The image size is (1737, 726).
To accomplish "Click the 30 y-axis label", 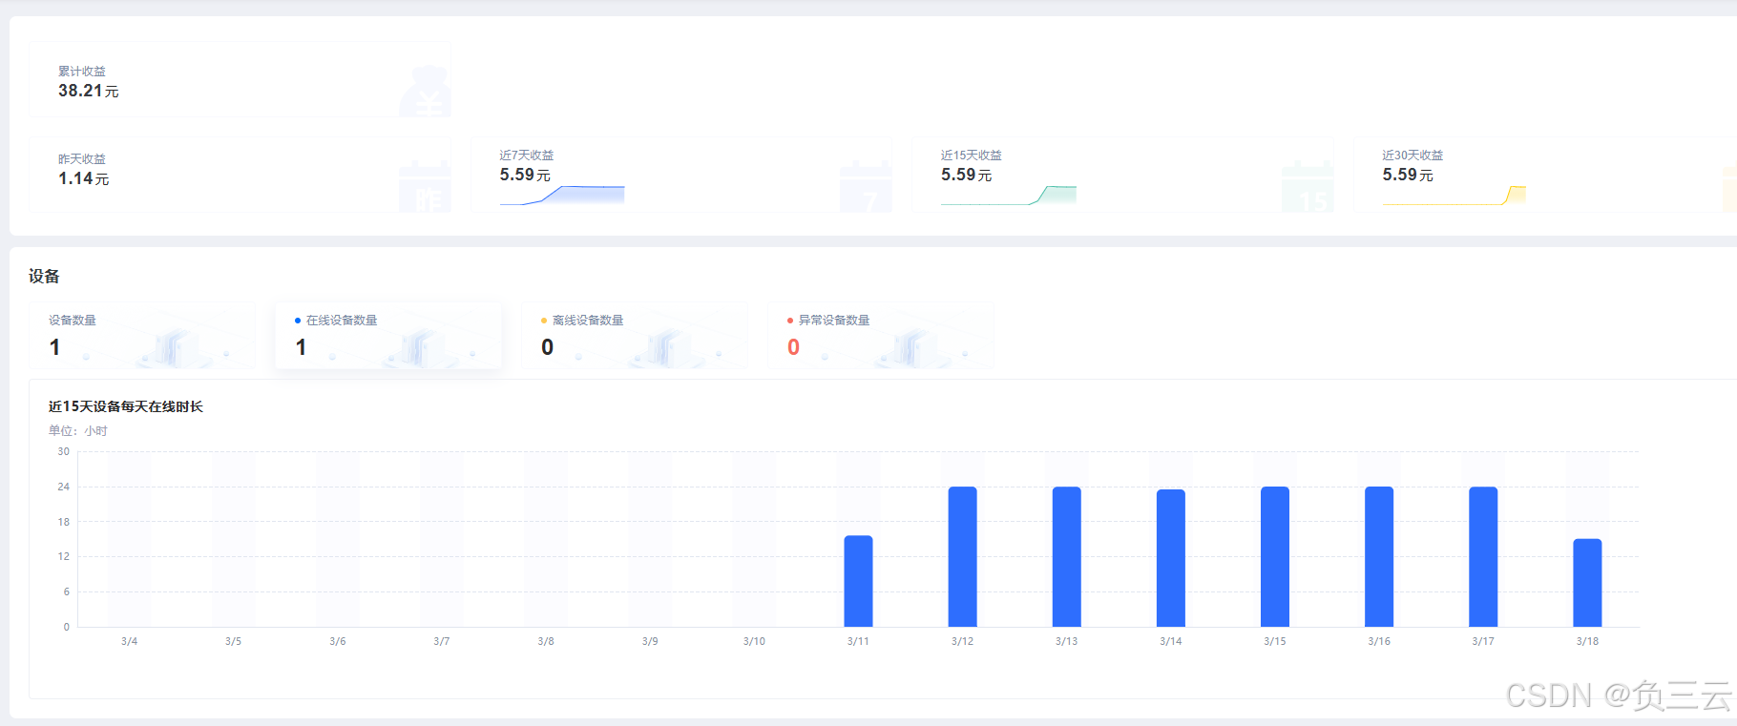I will pyautogui.click(x=64, y=451).
